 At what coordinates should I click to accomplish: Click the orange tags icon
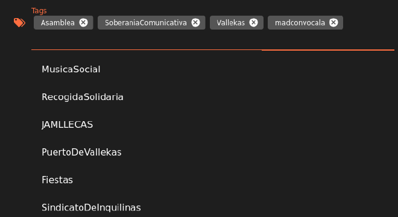[x=19, y=22]
